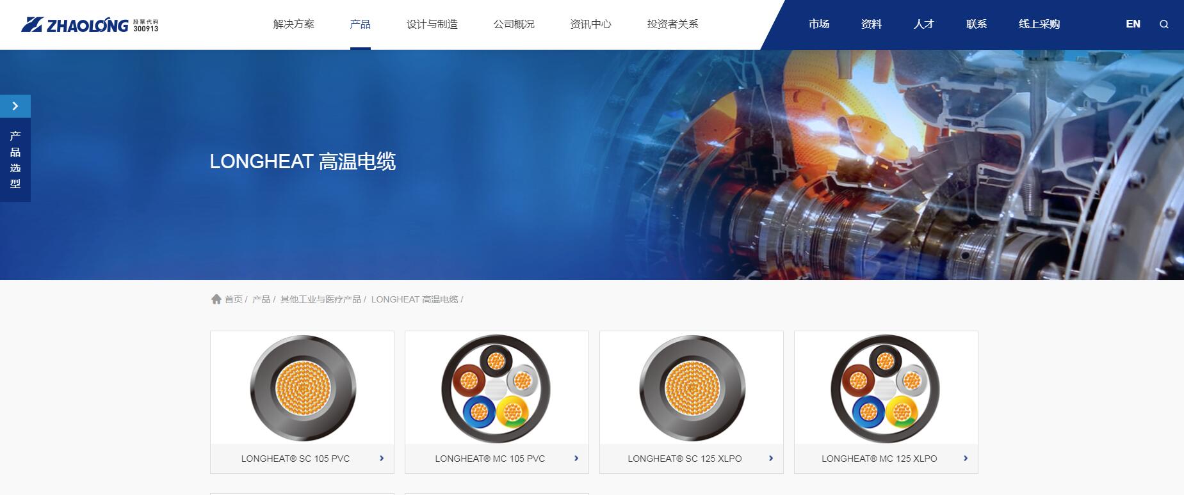
Task: Open LONGHEAT MC 105 PVC cable image
Action: coord(497,388)
